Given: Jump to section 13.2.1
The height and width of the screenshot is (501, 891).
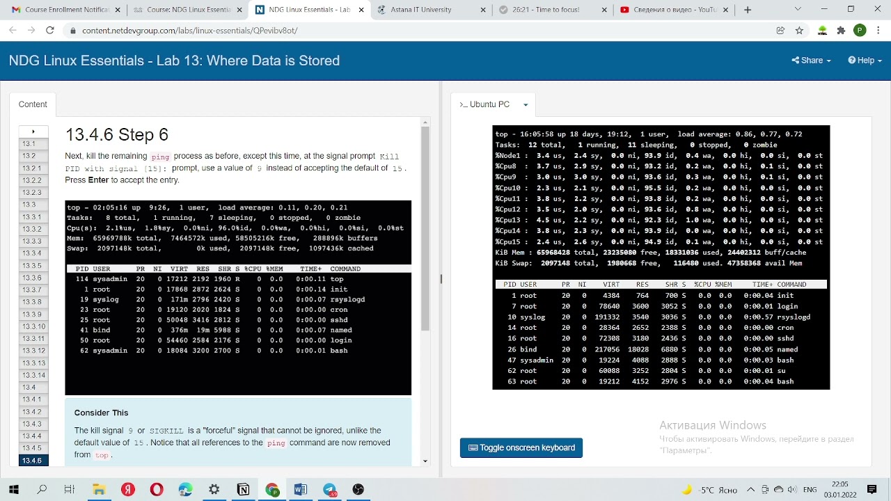Looking at the screenshot, I should pyautogui.click(x=33, y=168).
